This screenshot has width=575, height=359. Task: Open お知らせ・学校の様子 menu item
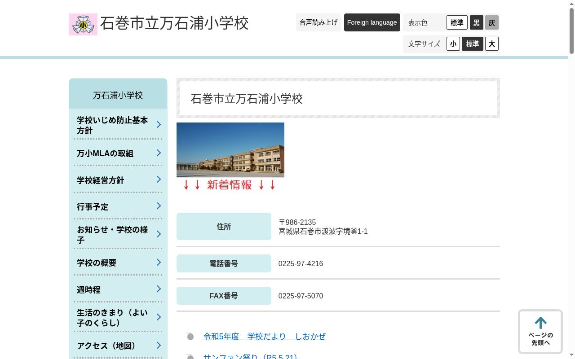point(118,234)
